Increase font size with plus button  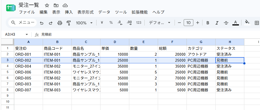tap(197, 23)
